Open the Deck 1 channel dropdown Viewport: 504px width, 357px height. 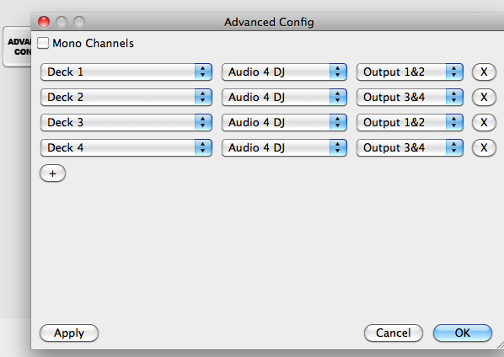click(126, 72)
